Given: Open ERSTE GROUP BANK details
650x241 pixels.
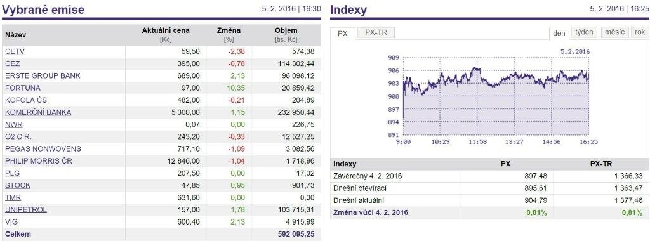Looking at the screenshot, I should coord(43,75).
